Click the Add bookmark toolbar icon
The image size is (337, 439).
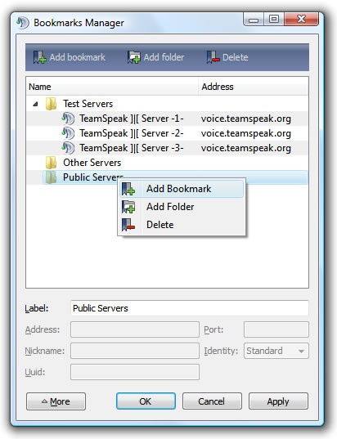[39, 57]
